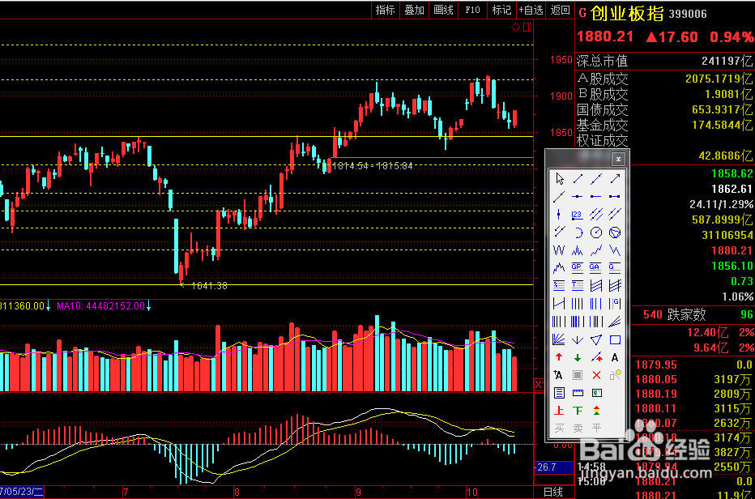Click the hide drawings icon with yellow circle
The width and height of the screenshot is (755, 499).
pos(614,375)
